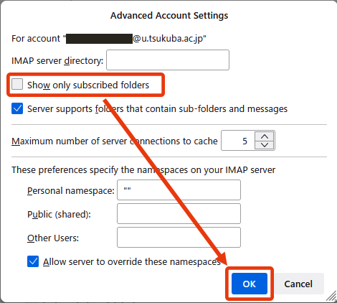
Task: Dismiss the dialog with Cancel
Action: coord(298,284)
